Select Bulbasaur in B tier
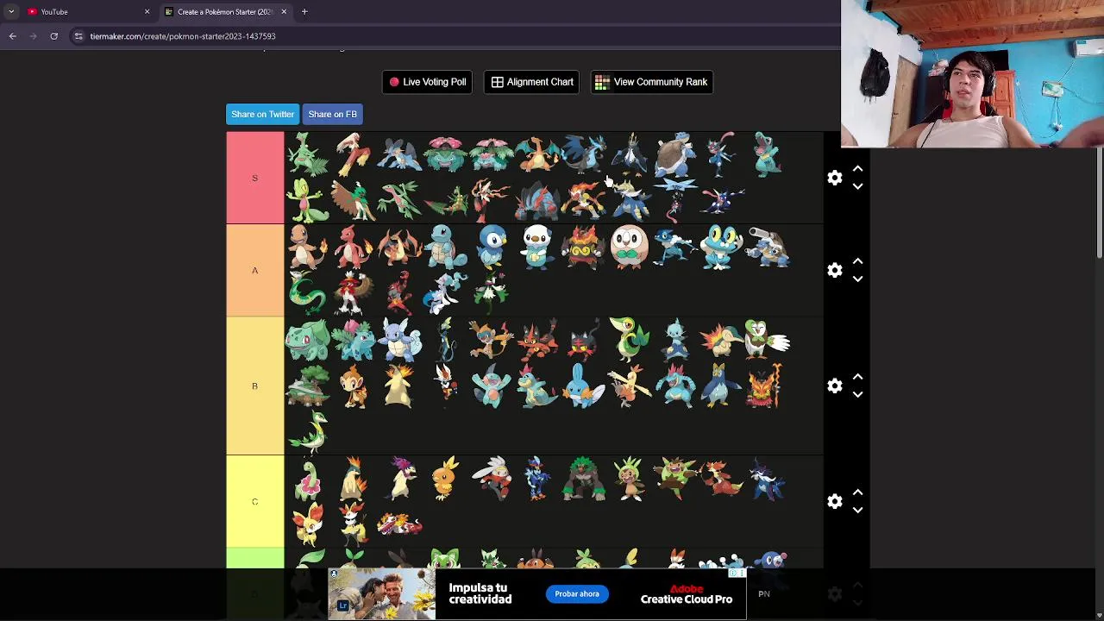The image size is (1104, 621). click(x=307, y=340)
